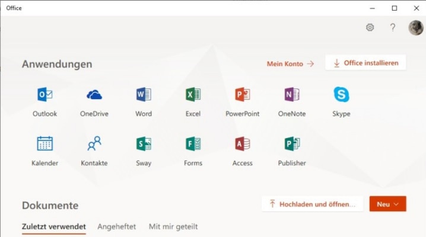Viewport: 426px width, 237px height.
Task: Expand the Neu dropdown button
Action: tap(387, 204)
